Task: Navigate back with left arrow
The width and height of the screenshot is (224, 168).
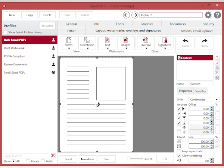Action: pyautogui.click(x=127, y=15)
